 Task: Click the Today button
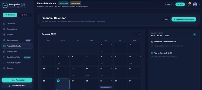tap(166, 19)
